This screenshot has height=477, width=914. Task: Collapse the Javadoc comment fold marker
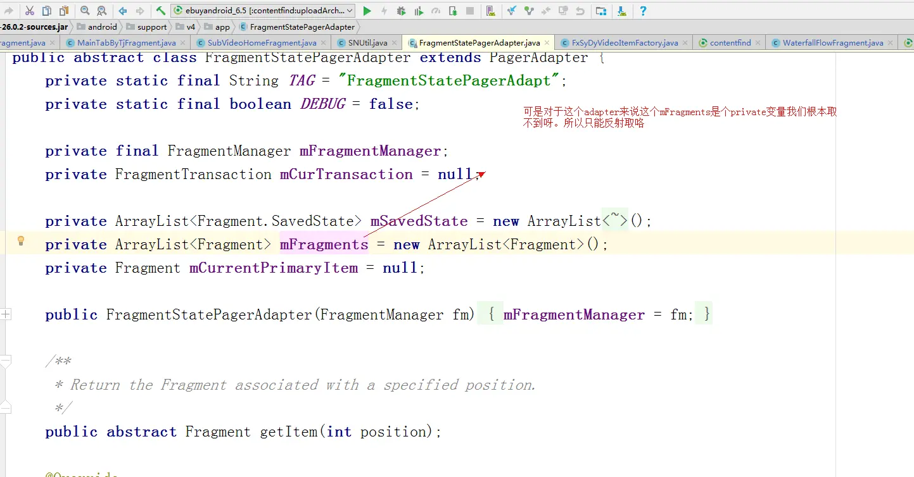6,361
